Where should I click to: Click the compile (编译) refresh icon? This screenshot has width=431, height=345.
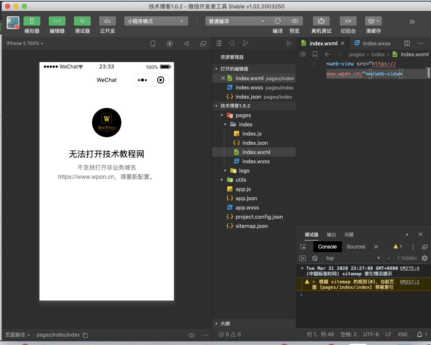point(278,21)
